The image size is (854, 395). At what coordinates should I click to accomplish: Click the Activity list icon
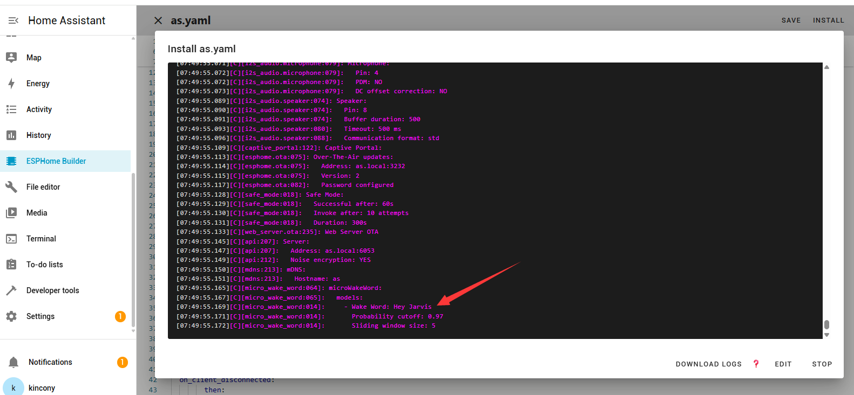pos(11,109)
